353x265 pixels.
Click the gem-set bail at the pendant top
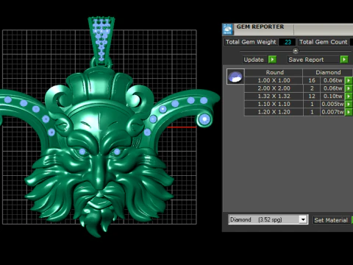coord(101,40)
